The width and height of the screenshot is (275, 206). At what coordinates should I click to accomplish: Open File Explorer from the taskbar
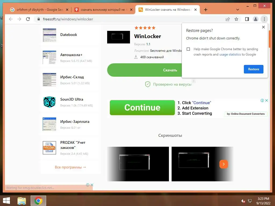22,201
